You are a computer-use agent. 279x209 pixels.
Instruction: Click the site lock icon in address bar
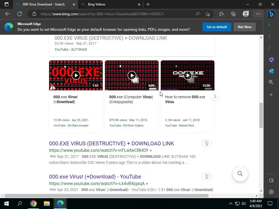(34, 14)
